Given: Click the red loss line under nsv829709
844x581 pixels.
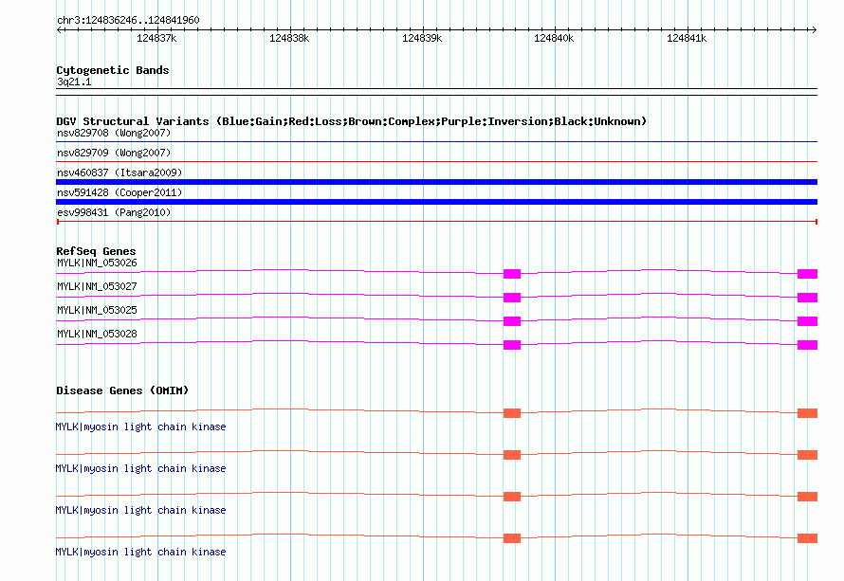Looking at the screenshot, I should point(436,161).
